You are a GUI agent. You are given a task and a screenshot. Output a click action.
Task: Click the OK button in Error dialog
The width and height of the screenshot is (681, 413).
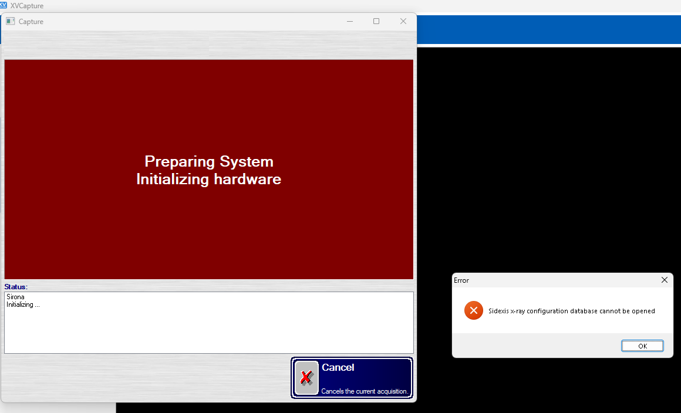tap(642, 346)
